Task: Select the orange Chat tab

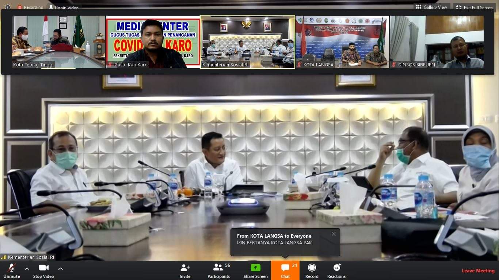Action: 285,270
